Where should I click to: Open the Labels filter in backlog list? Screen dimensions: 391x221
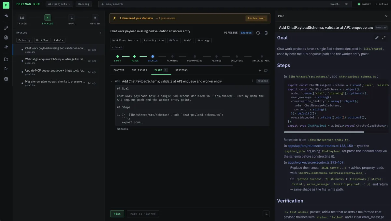pyautogui.click(x=58, y=40)
